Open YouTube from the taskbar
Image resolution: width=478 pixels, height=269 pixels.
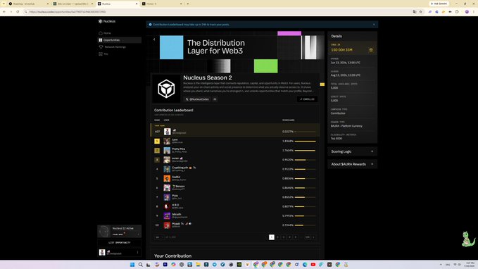[313, 265]
